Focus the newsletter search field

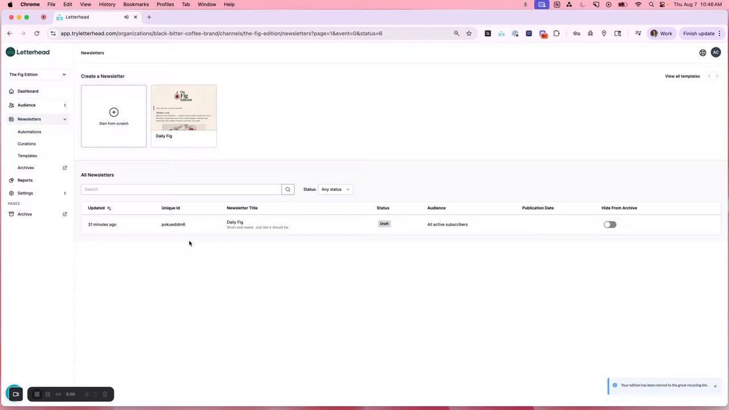pyautogui.click(x=181, y=190)
